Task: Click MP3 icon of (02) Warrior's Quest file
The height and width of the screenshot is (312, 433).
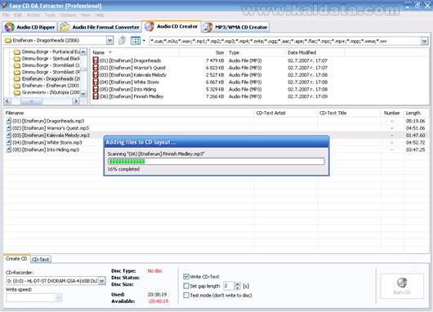Action: point(96,68)
